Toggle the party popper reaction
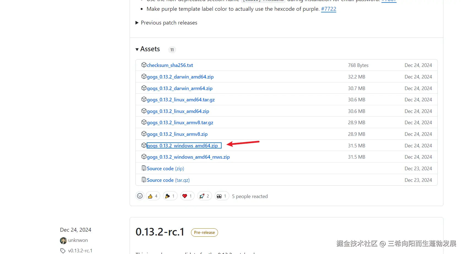 [170, 196]
